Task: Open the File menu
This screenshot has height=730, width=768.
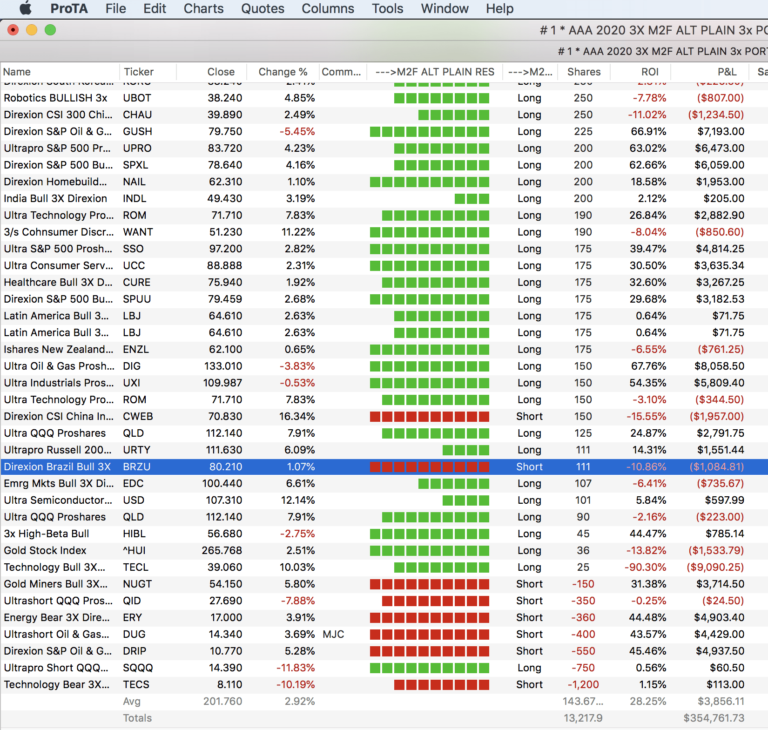Action: [115, 8]
